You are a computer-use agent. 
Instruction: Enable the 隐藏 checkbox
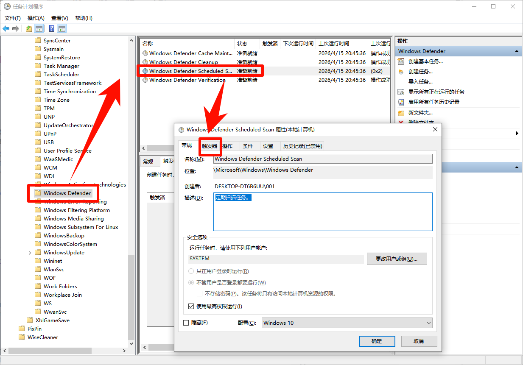pyautogui.click(x=186, y=323)
